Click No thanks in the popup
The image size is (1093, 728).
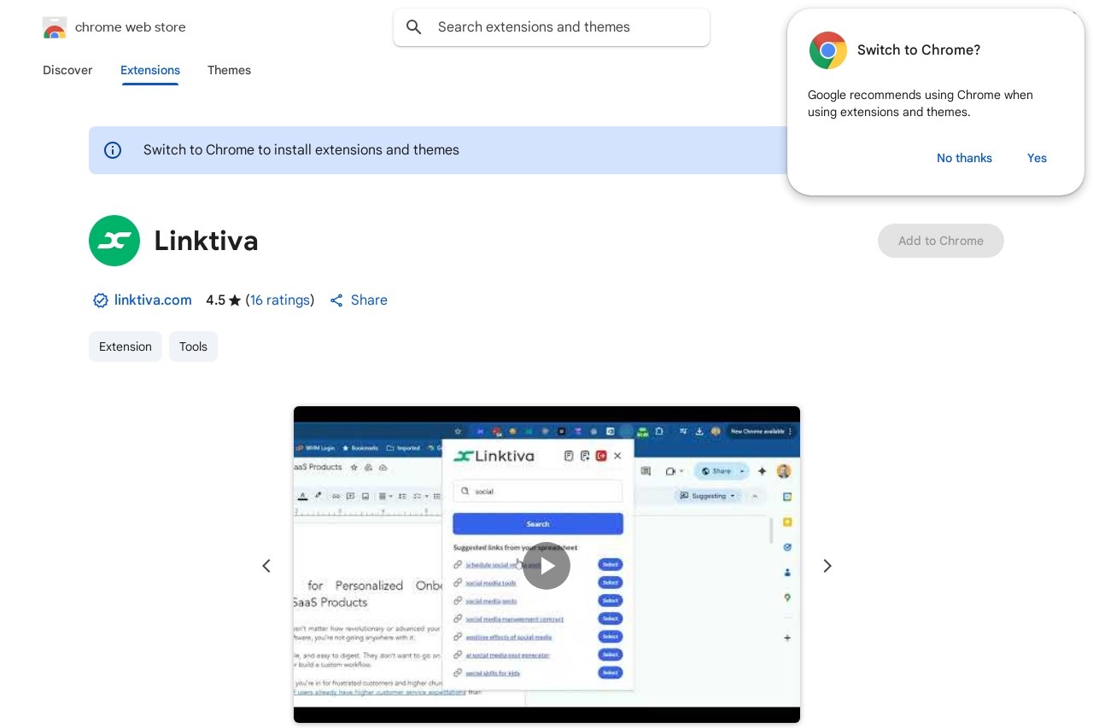click(964, 158)
